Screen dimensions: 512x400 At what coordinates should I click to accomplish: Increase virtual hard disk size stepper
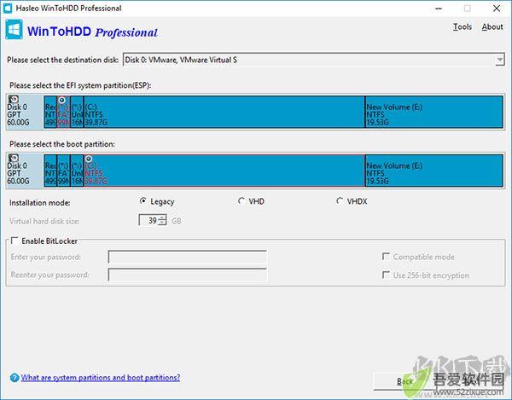click(x=162, y=217)
